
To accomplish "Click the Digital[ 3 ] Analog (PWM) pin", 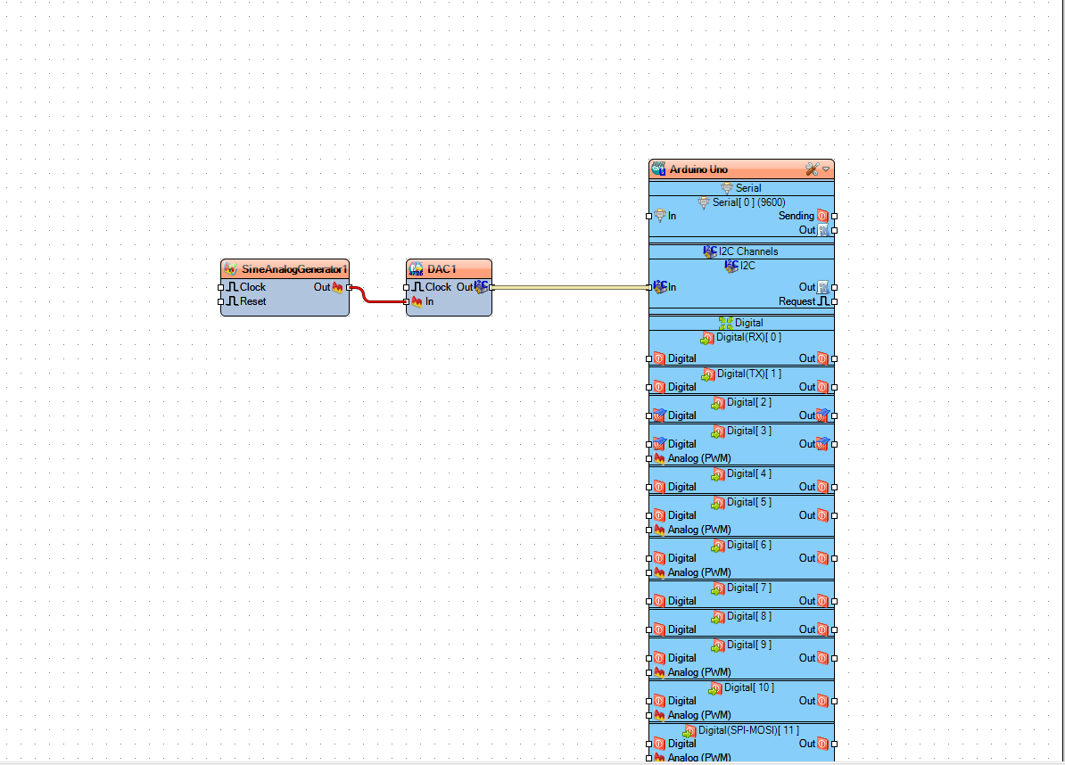I will (648, 458).
